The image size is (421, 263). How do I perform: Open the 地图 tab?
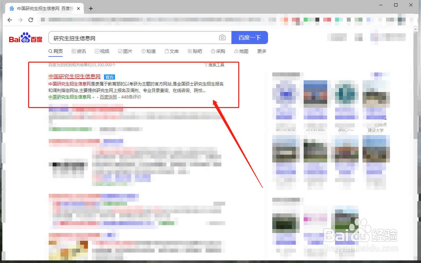coord(241,51)
